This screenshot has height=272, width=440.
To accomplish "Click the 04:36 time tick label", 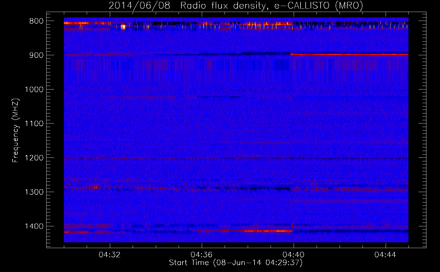I will [202, 255].
